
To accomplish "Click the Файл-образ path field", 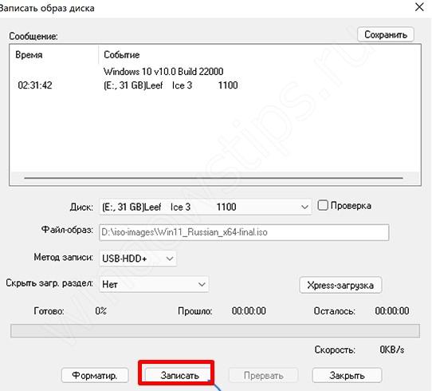I will [244, 232].
